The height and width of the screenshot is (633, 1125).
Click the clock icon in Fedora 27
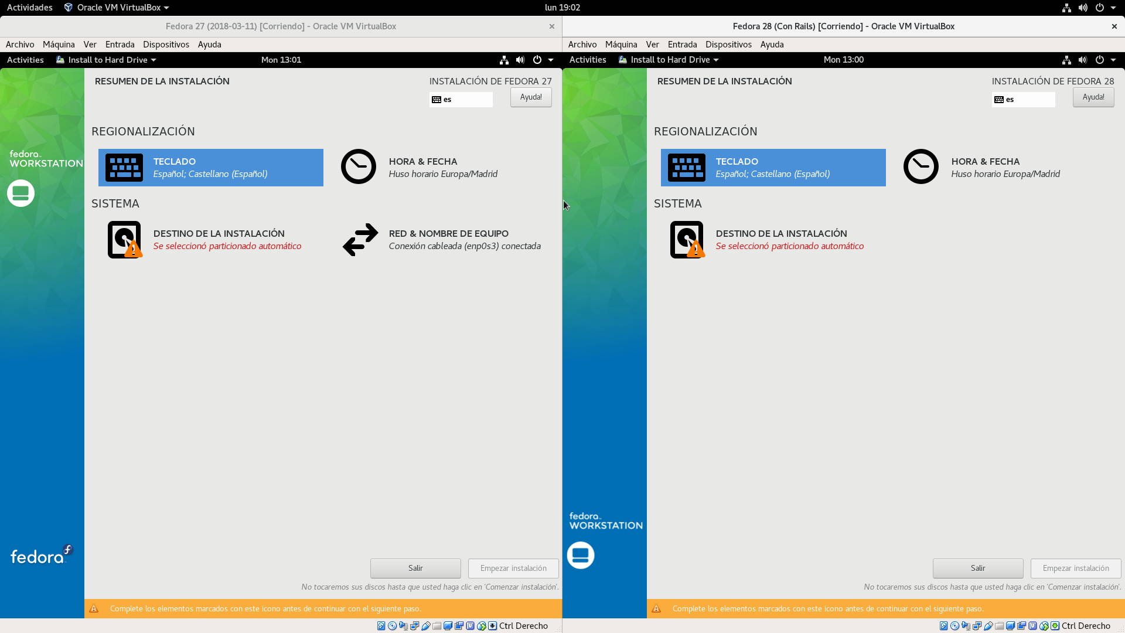359,167
